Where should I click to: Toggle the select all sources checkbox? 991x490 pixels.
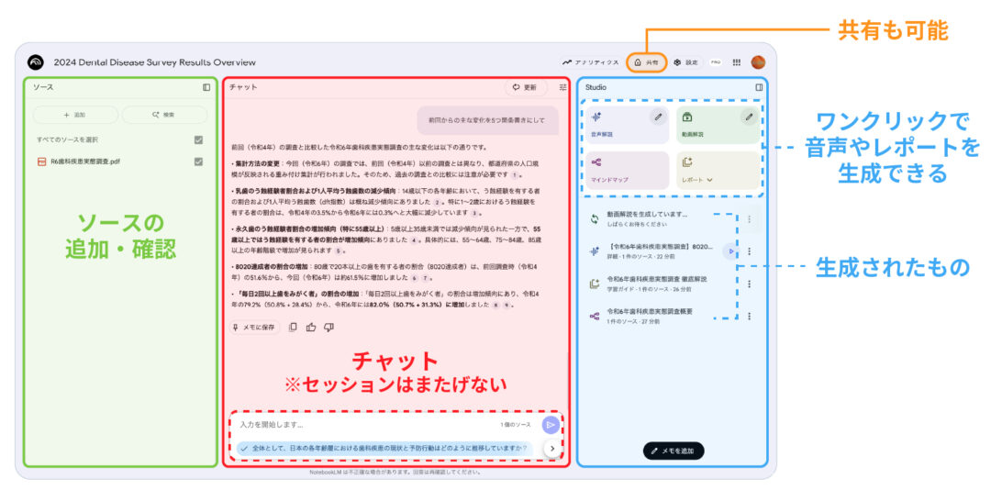click(x=198, y=139)
